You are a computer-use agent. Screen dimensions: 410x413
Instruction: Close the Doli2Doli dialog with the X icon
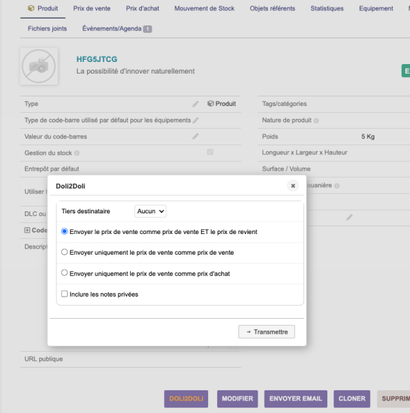pyautogui.click(x=293, y=186)
